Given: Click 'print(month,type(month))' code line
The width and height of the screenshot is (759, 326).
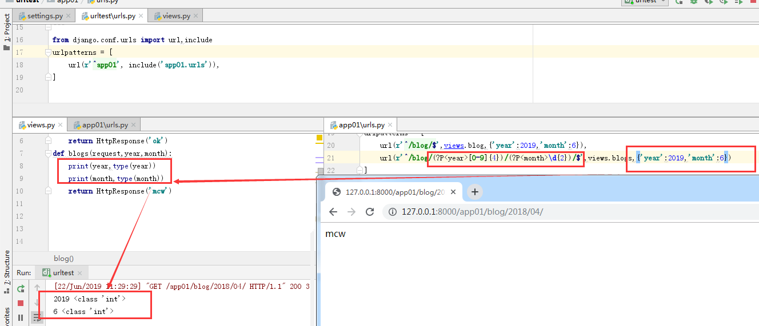Looking at the screenshot, I should [116, 179].
